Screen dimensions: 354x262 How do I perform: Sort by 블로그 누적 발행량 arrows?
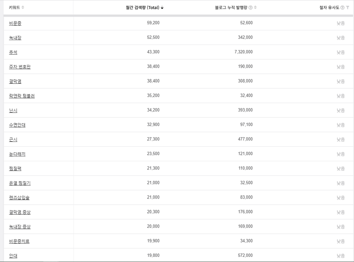coord(255,8)
